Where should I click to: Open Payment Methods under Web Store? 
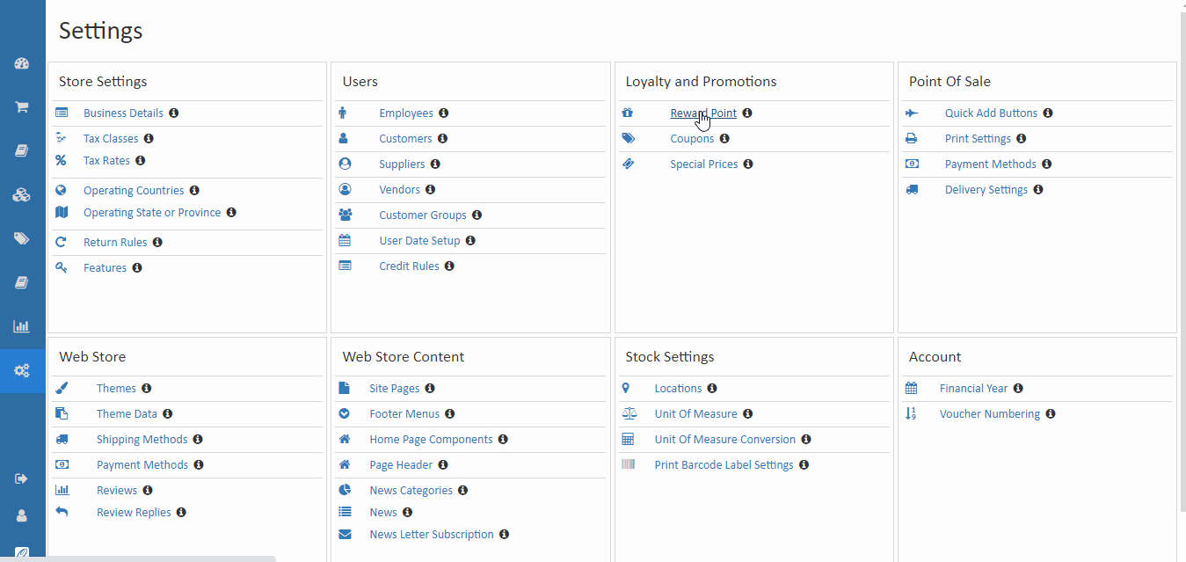(x=142, y=465)
